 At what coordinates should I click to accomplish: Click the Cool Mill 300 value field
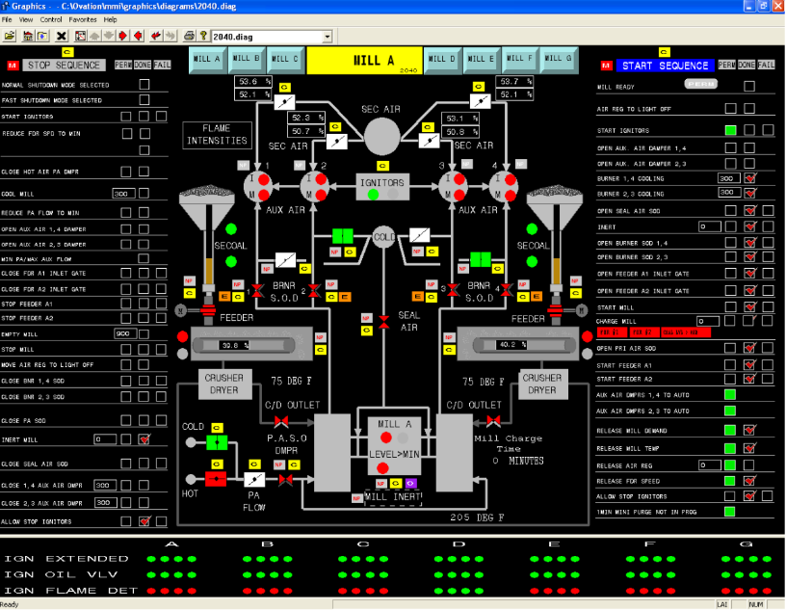click(x=122, y=194)
